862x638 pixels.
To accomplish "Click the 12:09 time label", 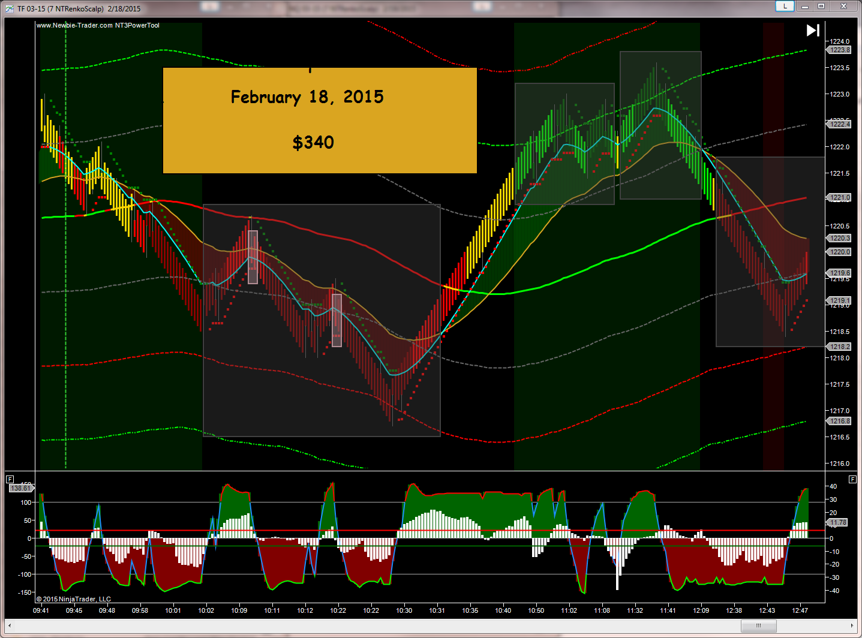I will coord(701,610).
